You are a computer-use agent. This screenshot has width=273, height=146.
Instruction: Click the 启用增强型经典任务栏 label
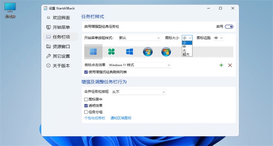pyautogui.click(x=102, y=27)
